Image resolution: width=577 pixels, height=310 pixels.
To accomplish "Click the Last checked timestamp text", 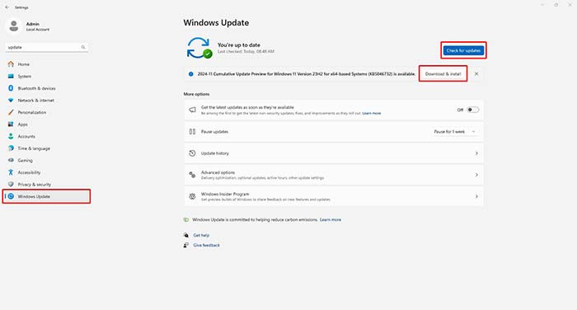I will [x=246, y=52].
